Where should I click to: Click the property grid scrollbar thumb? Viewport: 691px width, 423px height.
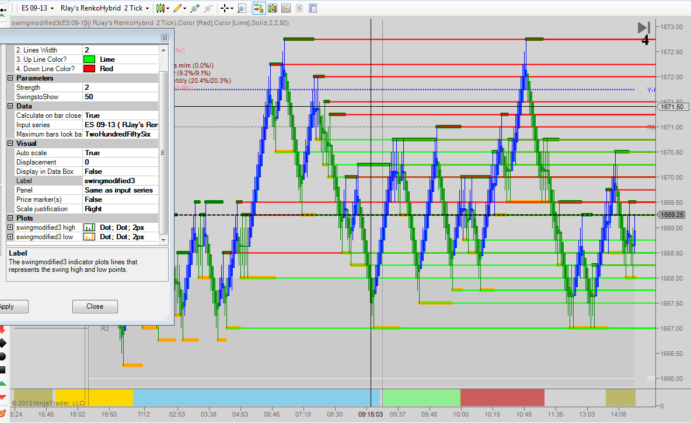163,153
